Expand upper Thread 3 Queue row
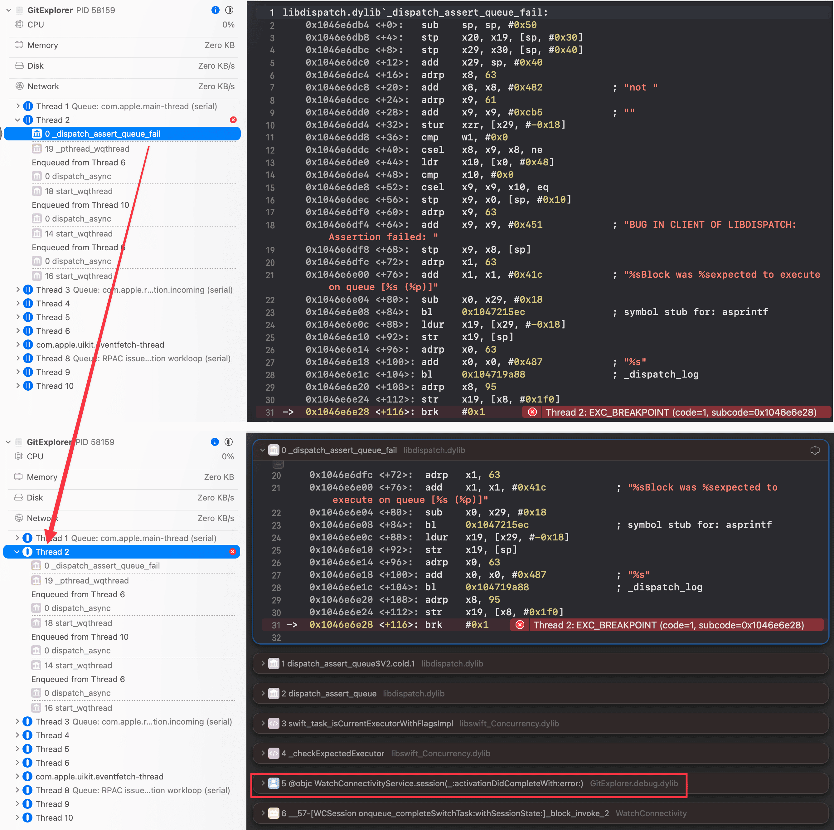834x830 pixels. [18, 290]
